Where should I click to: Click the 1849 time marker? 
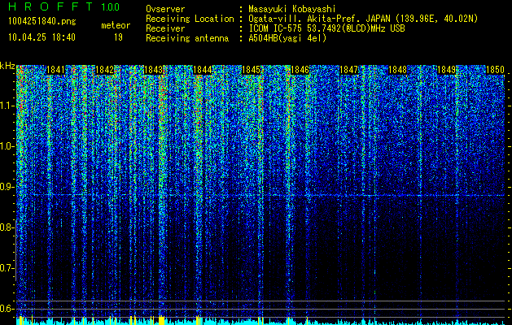(446, 70)
